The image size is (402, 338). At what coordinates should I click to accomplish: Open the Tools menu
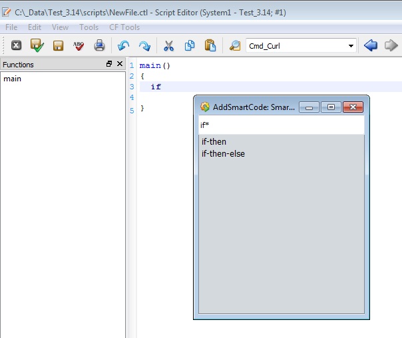point(89,27)
